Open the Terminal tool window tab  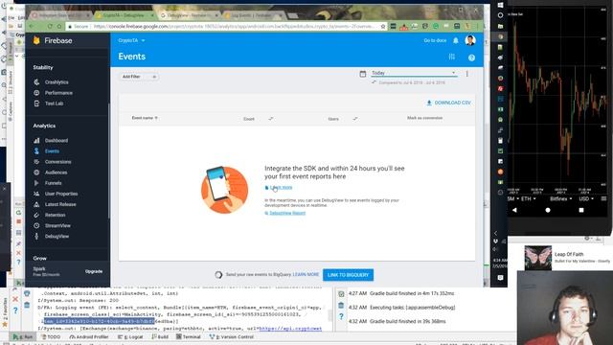(188, 336)
